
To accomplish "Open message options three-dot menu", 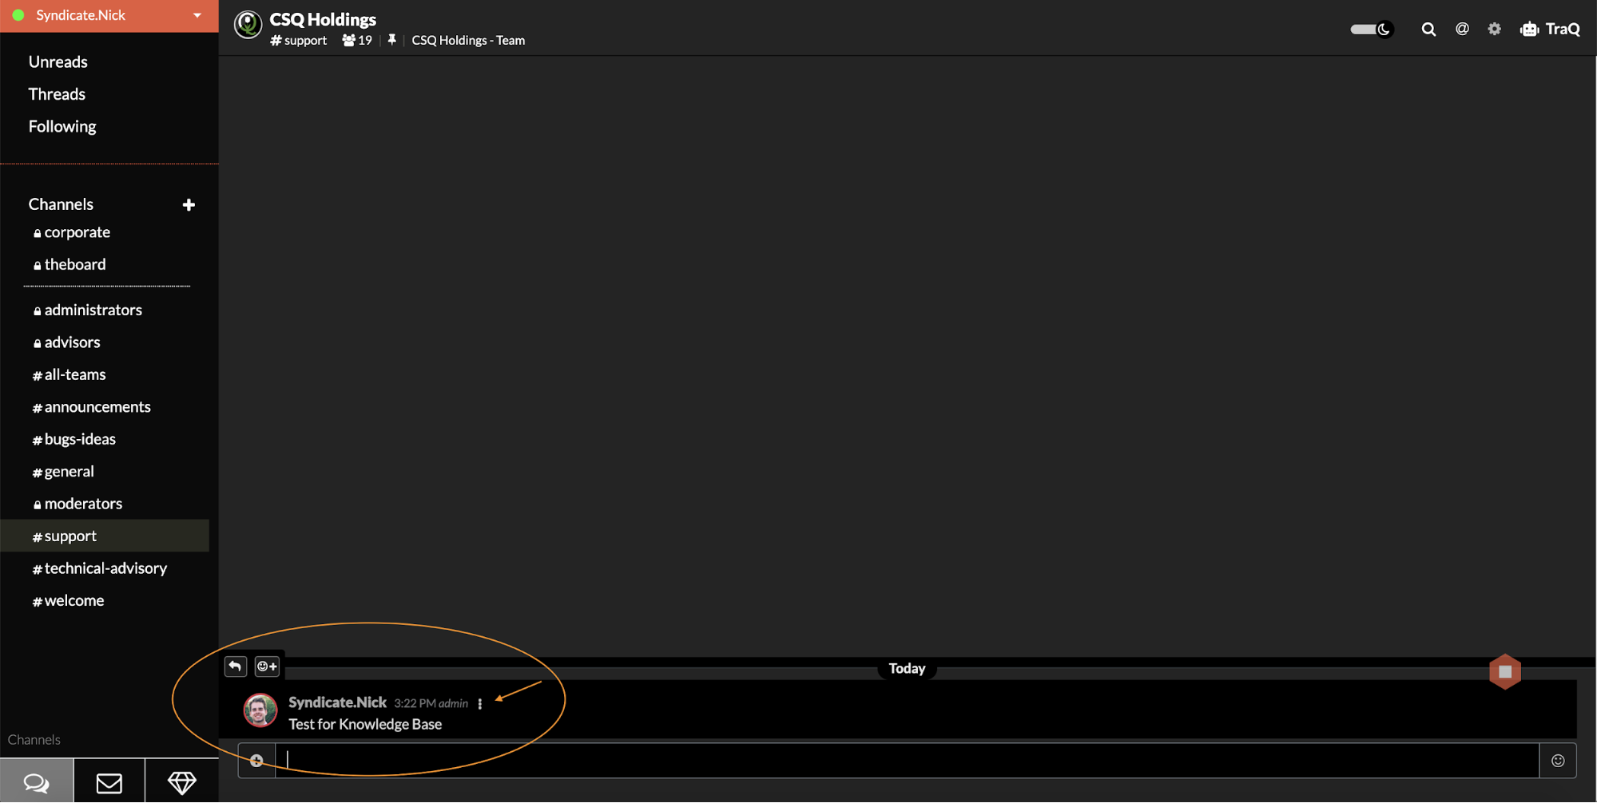I will click(x=480, y=703).
